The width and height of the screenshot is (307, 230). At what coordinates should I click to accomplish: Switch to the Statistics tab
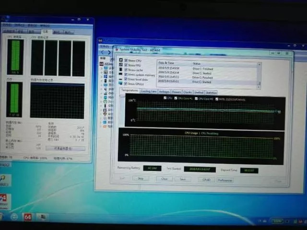211,92
